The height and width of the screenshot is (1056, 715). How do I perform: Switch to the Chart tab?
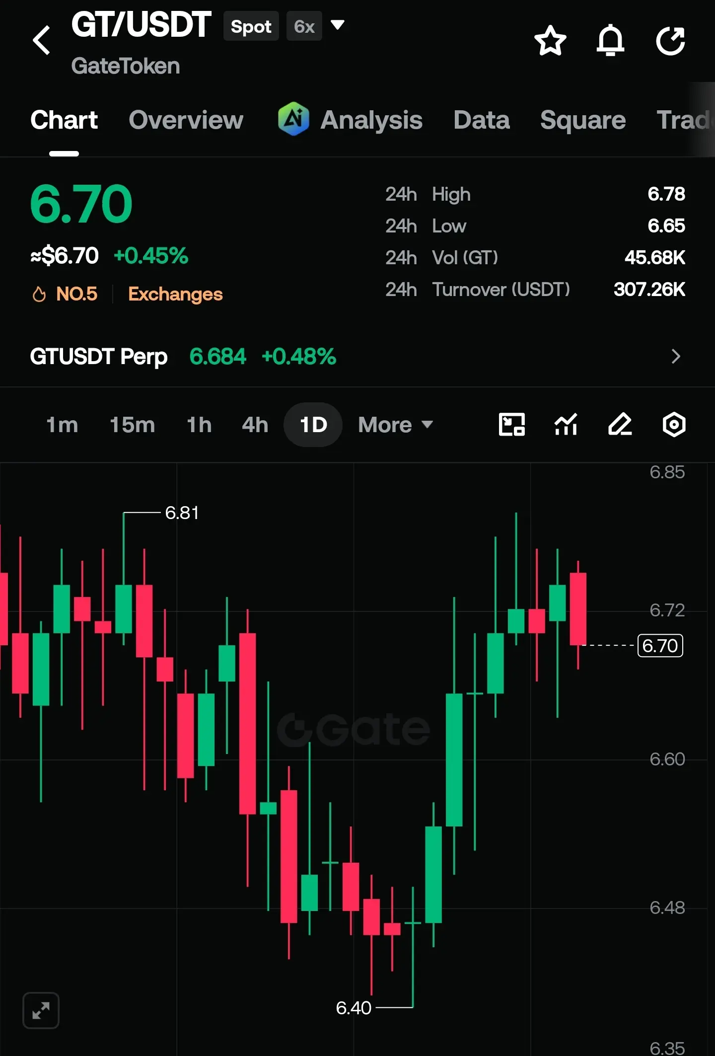(x=64, y=120)
